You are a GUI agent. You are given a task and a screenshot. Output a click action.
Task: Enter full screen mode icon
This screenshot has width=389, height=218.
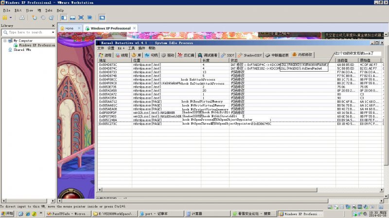tap(81, 17)
